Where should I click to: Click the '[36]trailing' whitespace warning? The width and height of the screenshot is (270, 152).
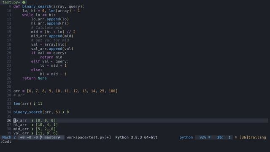point(253,137)
